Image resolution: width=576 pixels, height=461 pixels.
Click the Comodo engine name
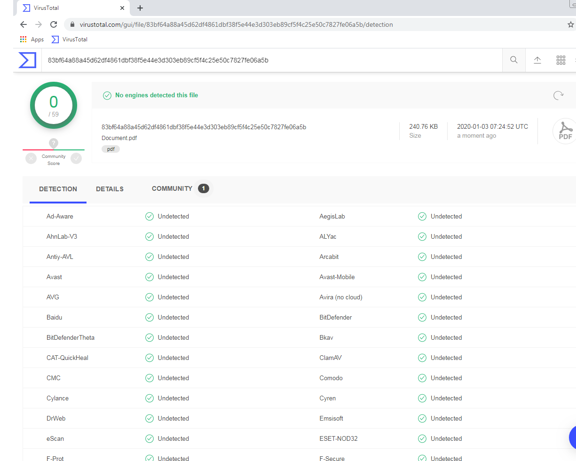pos(331,378)
